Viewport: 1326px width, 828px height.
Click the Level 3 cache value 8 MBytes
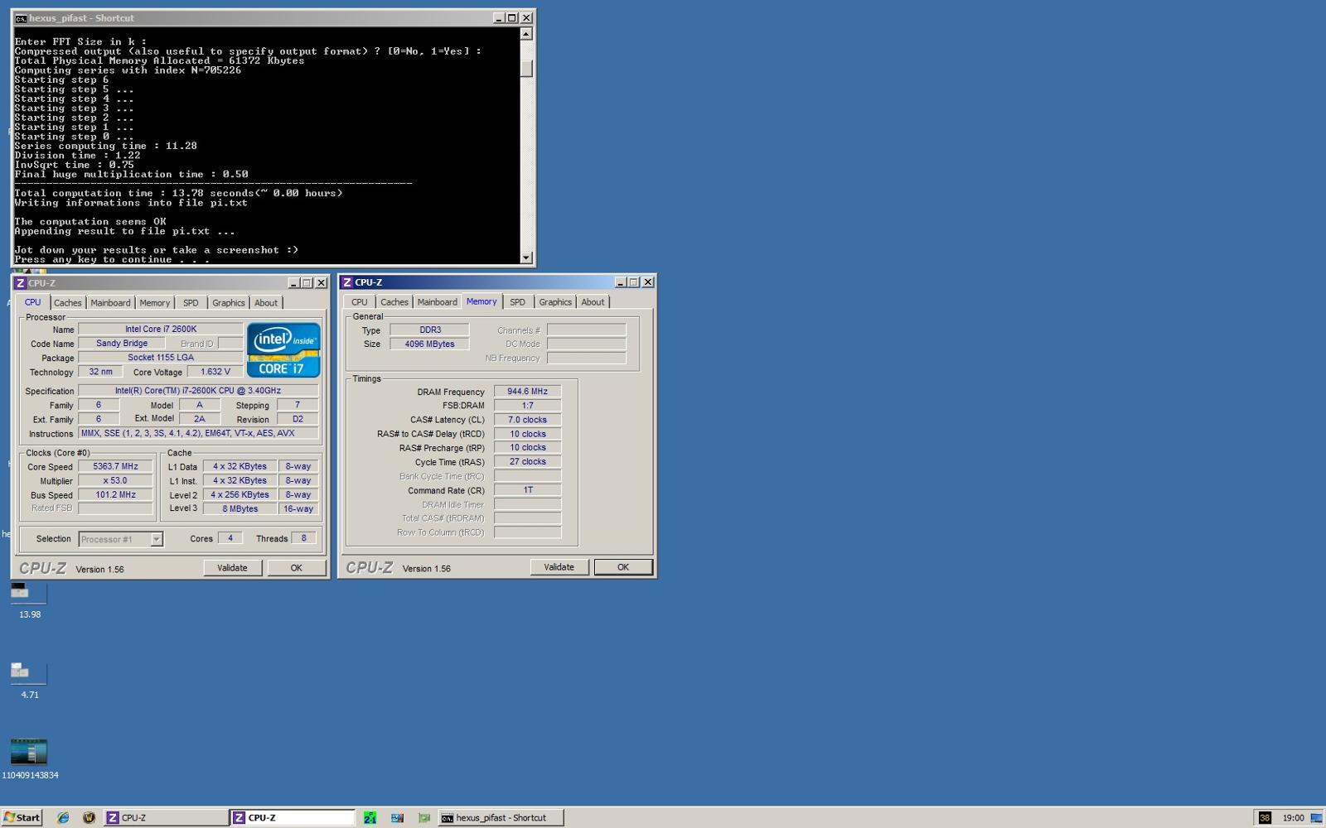[x=240, y=508]
